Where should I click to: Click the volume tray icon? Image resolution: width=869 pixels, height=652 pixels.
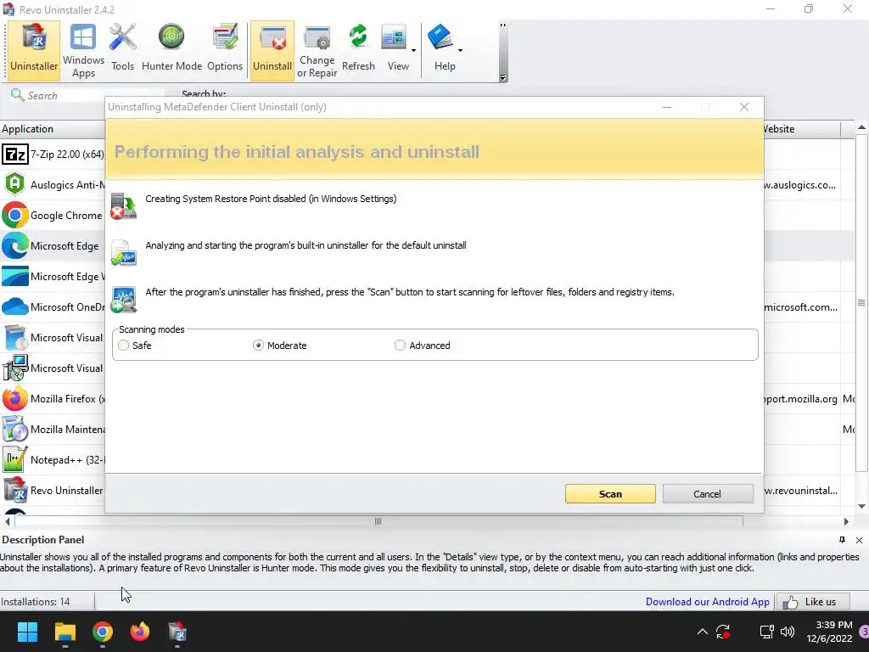coord(787,632)
